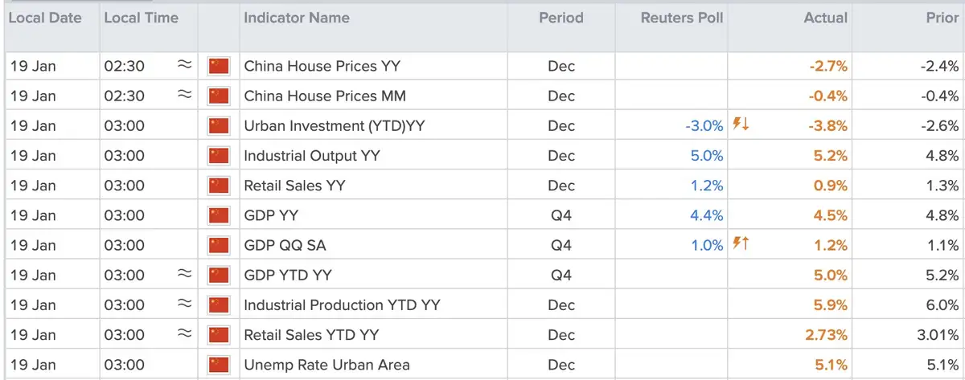Open China House Prices YY indicator
965x380 pixels.
click(x=322, y=66)
